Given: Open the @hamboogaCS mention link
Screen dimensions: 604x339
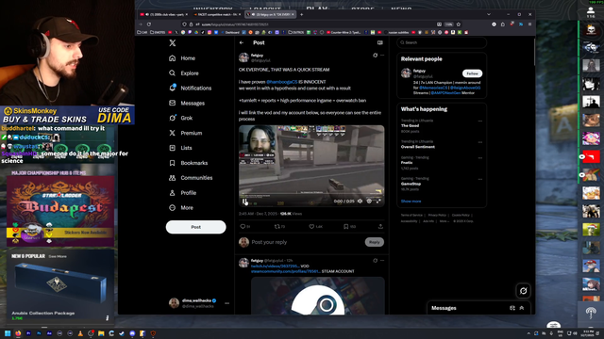Looking at the screenshot, I should click(281, 82).
